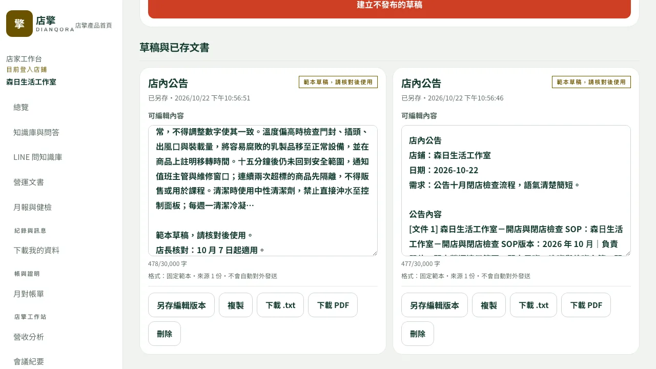Viewport: 656px width, 369px height.
Task: Click 草稿與已存文書 heading
Action: pos(174,48)
